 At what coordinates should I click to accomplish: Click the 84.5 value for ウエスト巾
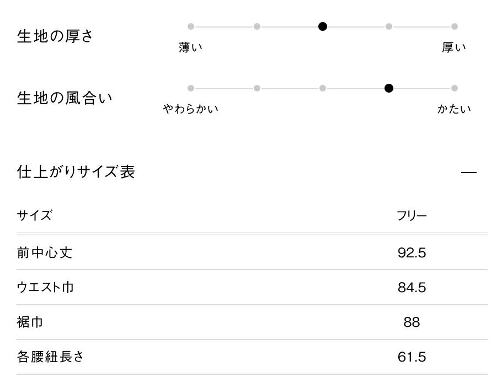(x=412, y=288)
